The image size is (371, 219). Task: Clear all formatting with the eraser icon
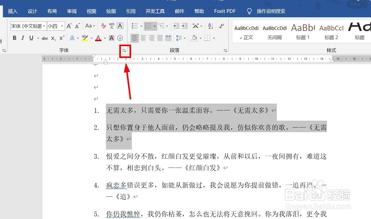point(103,26)
